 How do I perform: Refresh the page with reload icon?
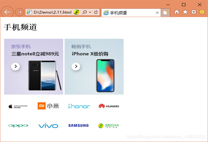point(96,12)
